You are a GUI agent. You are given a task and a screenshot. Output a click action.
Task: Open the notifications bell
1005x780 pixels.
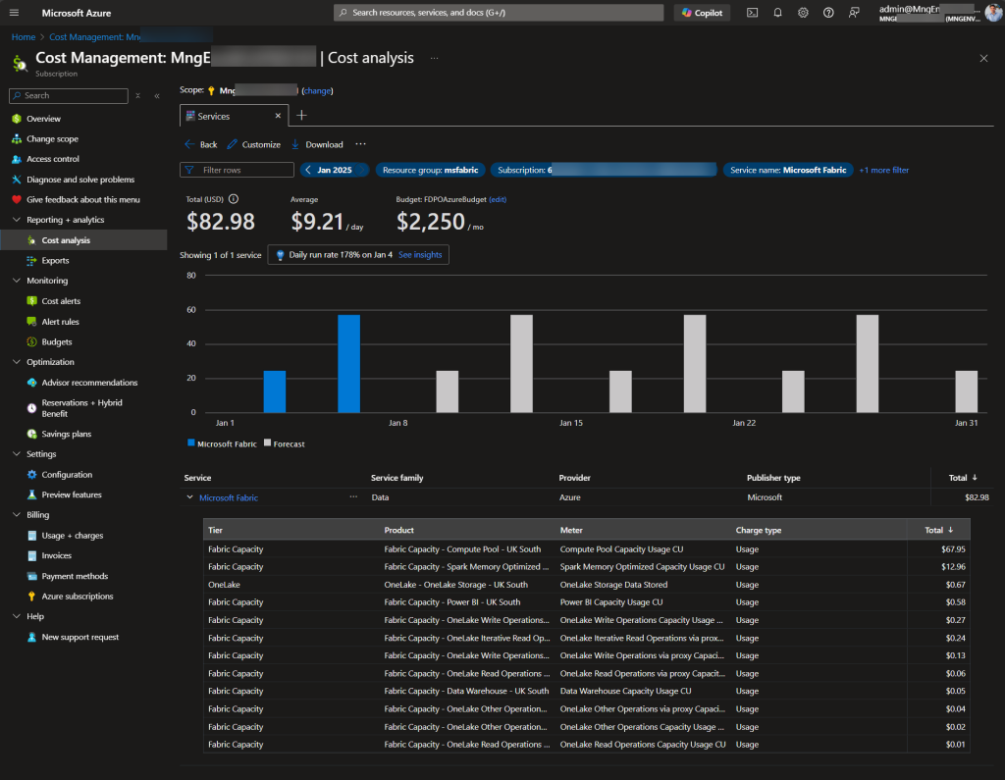[x=777, y=13]
